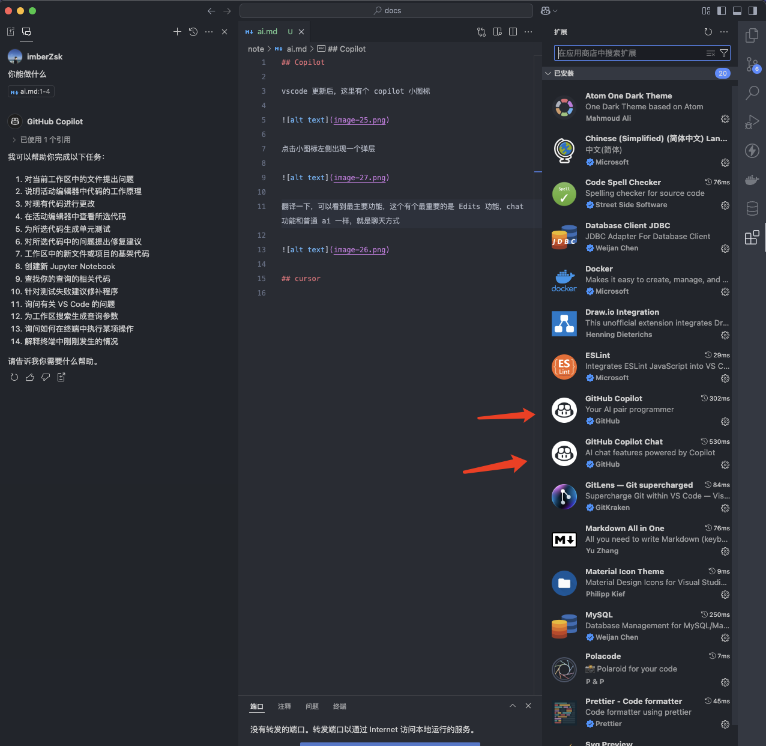Go forward using the right navigation arrow
The width and height of the screenshot is (766, 746).
pos(227,11)
